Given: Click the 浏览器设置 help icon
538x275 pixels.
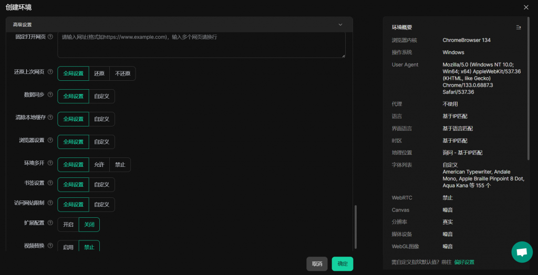Looking at the screenshot, I should [x=50, y=141].
